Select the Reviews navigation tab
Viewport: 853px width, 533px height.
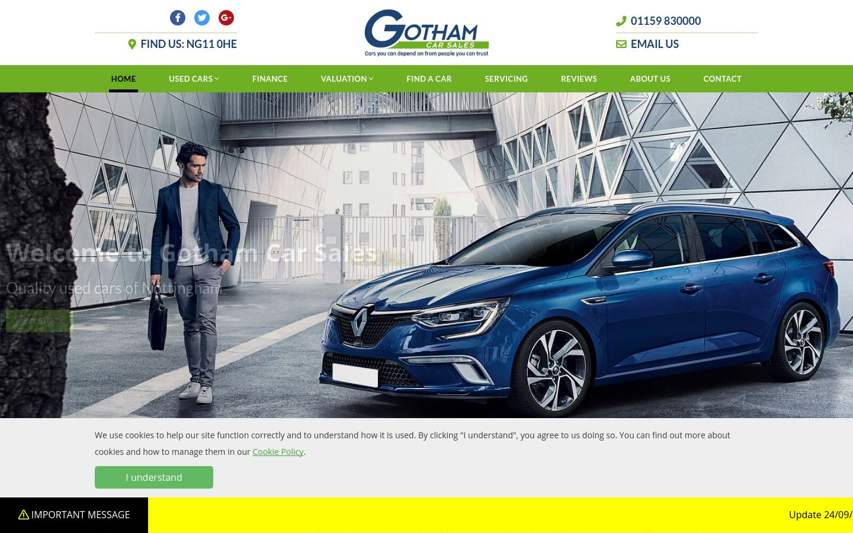579,79
